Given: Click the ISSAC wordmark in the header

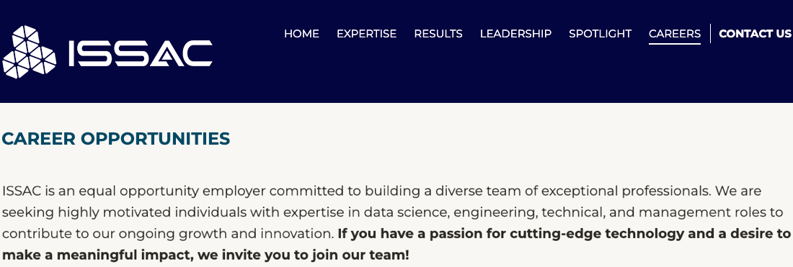Looking at the screenshot, I should point(140,53).
